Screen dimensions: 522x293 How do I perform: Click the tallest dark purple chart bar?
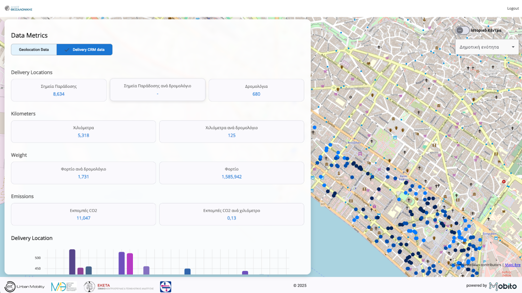[x=72, y=262]
